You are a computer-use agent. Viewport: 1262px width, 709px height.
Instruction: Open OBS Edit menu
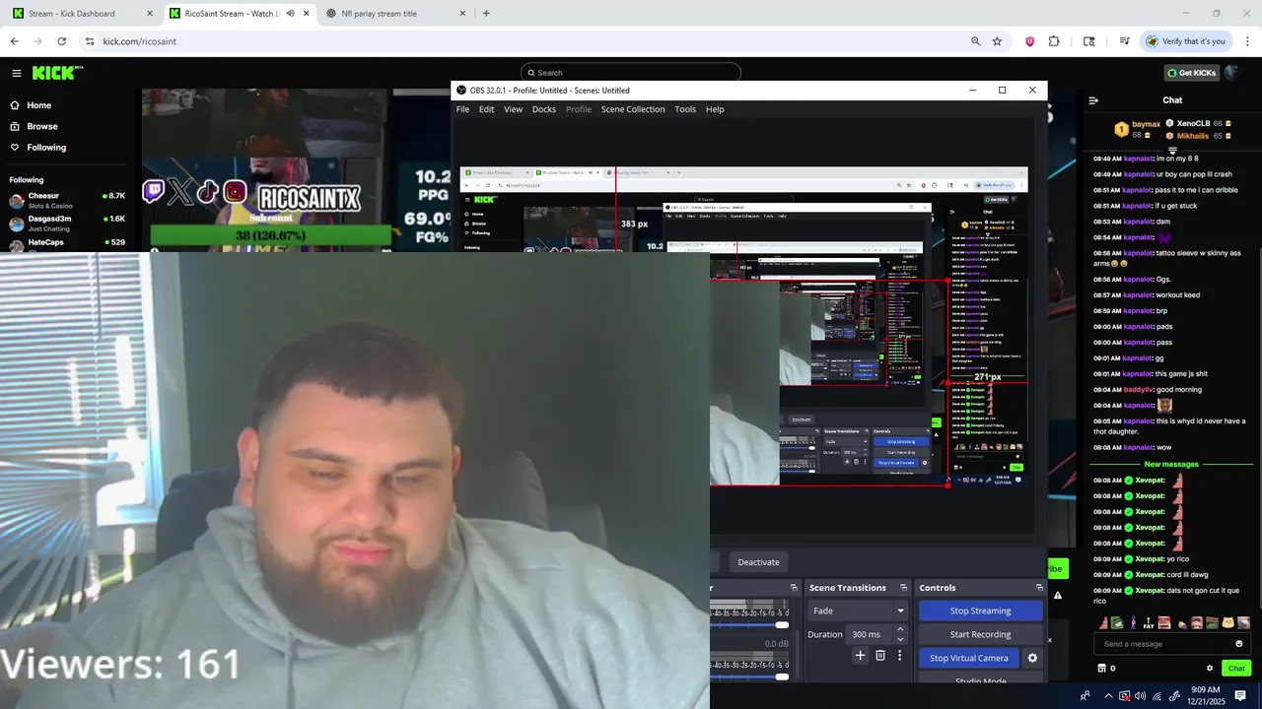[x=486, y=109]
